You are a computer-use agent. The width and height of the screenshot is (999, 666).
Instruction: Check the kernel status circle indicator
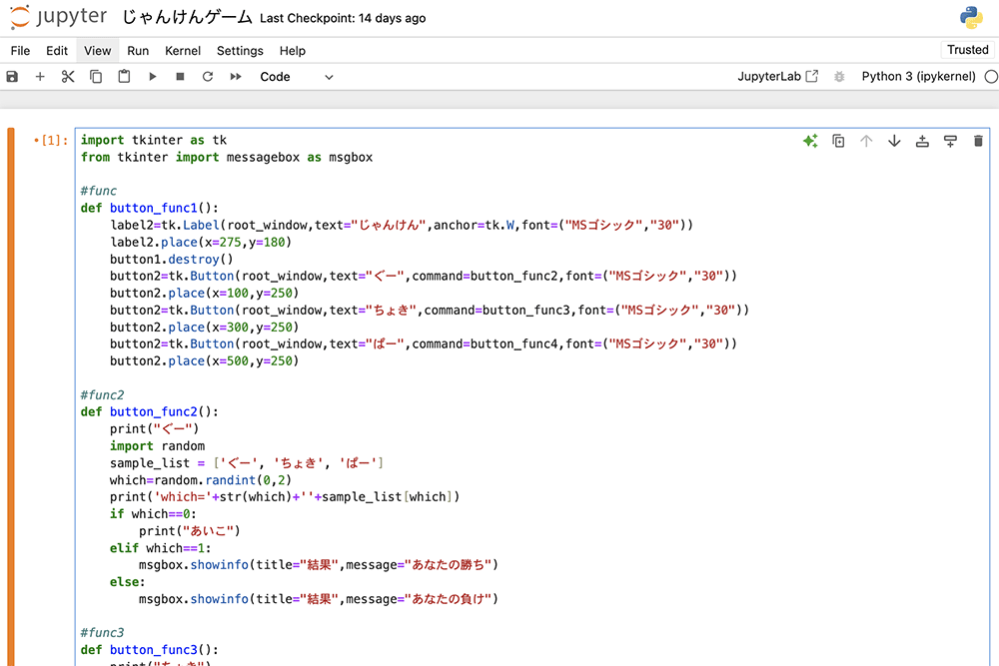click(991, 77)
